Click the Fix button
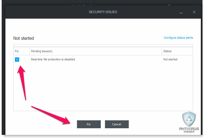This screenshot has height=140, width=206. (89, 124)
